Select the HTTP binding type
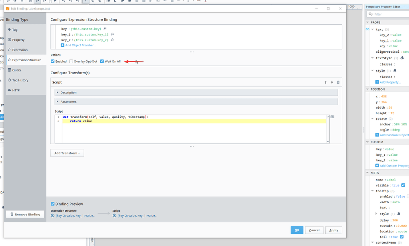 pos(17,90)
